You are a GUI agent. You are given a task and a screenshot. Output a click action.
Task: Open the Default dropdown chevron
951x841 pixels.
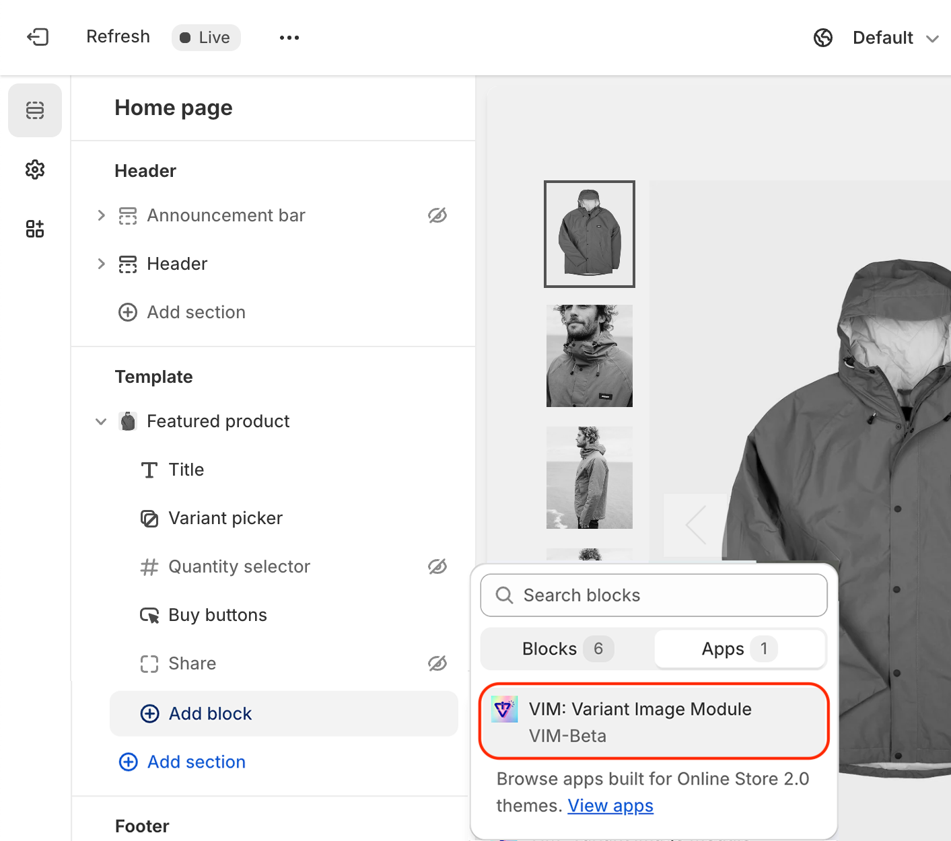pyautogui.click(x=932, y=39)
